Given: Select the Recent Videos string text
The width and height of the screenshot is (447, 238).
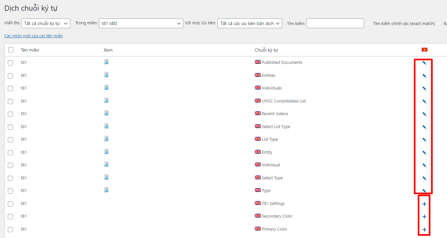Looking at the screenshot, I should click(x=275, y=113).
